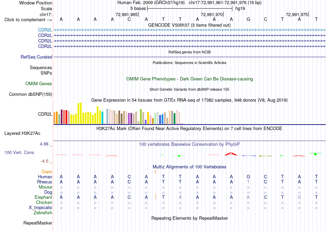Viewport: 326px width, 231px height.
Task: Click the -4.5 PhyloP lower scale value
Action: [45, 161]
